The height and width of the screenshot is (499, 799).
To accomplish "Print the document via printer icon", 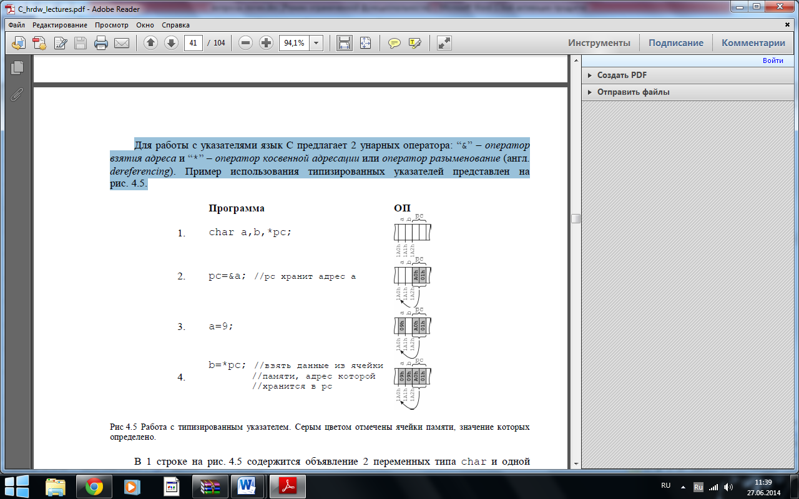I will pyautogui.click(x=100, y=43).
